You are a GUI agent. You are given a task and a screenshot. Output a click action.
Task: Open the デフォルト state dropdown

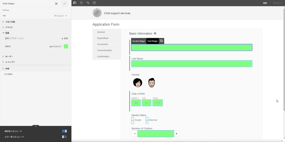[60, 16]
